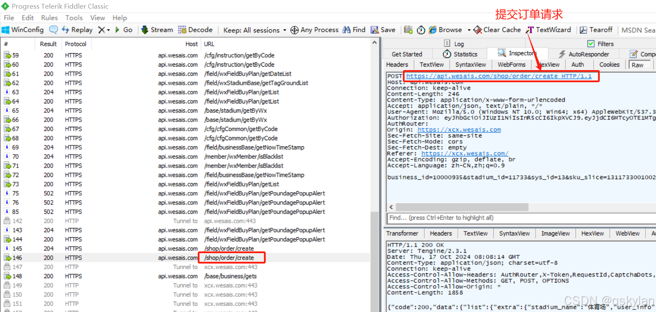Open the Tools menu
The width and height of the screenshot is (656, 312).
pyautogui.click(x=74, y=18)
